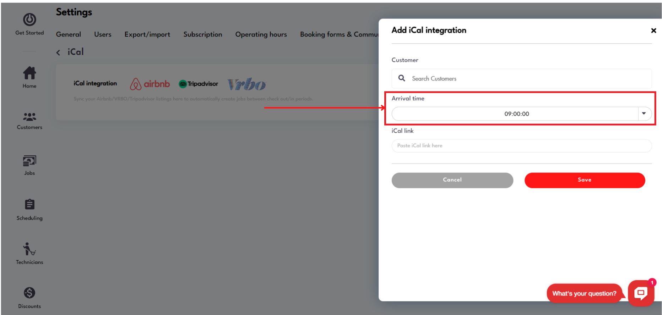Open the Jobs sidebar icon

pos(29,161)
